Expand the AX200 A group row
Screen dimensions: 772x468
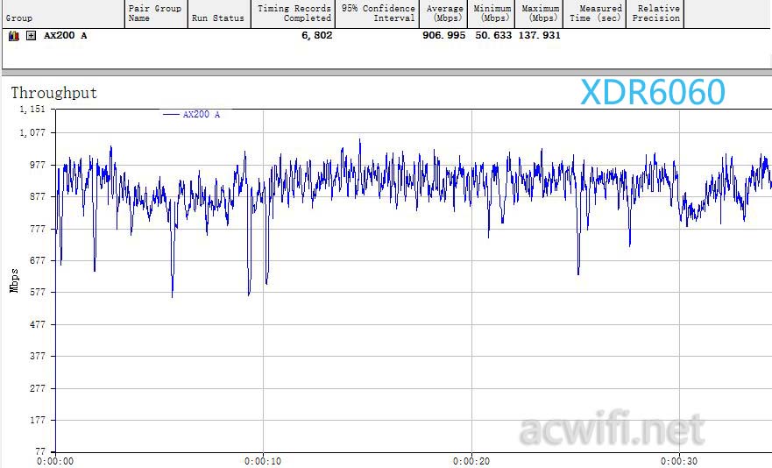(x=31, y=35)
